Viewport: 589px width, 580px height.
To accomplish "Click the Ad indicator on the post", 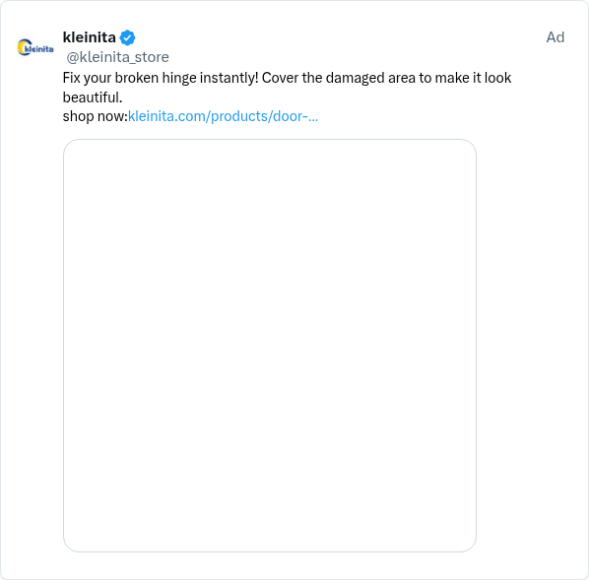I will click(556, 37).
